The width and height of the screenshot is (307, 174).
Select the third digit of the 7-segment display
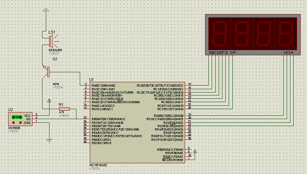tap(264, 34)
